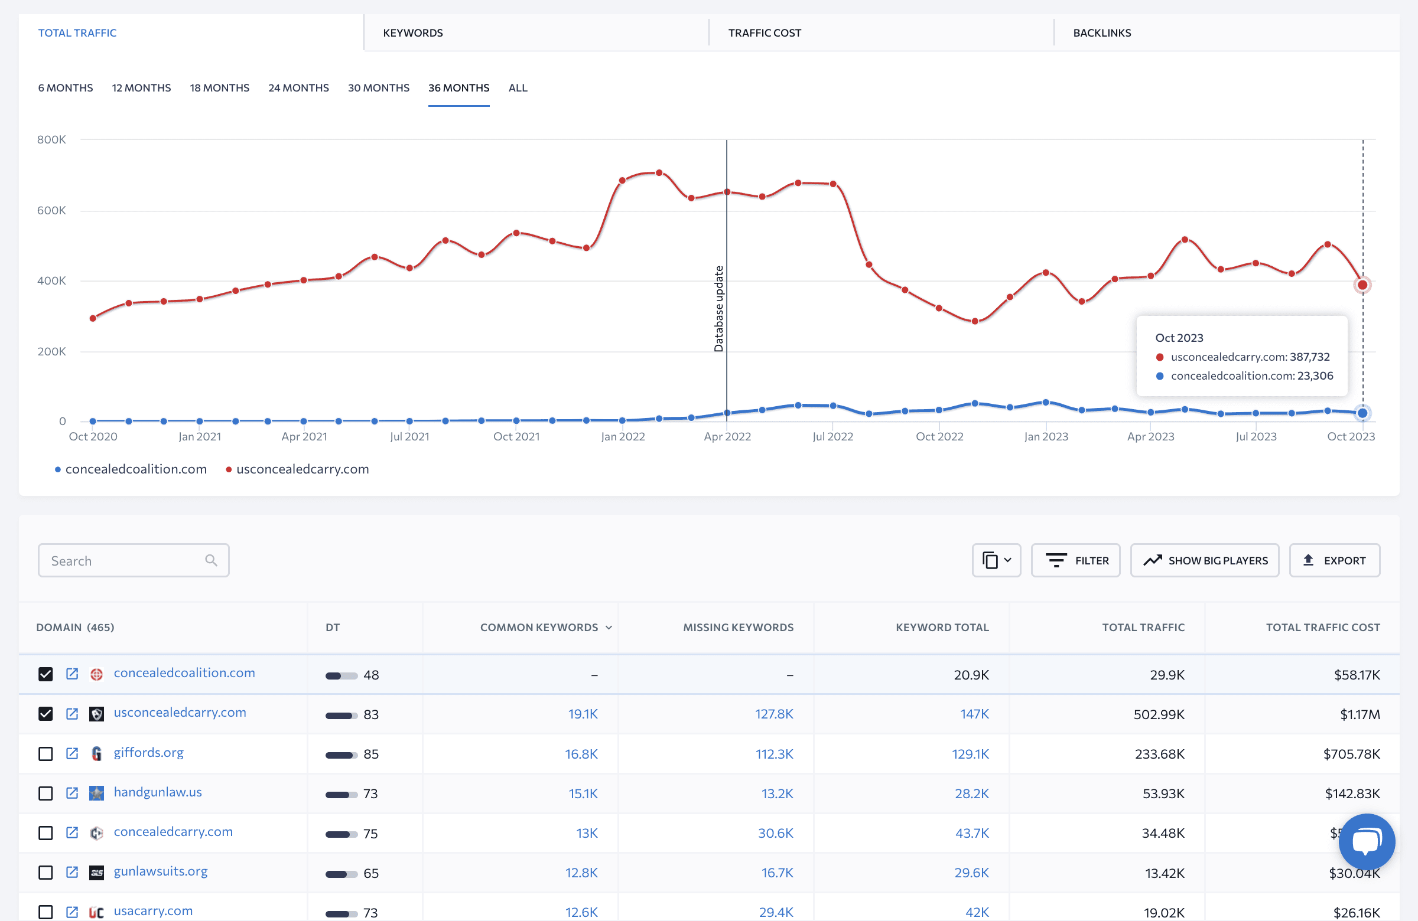Image resolution: width=1418 pixels, height=921 pixels.
Task: Open 28.2K keyword total for handgunlaw.us
Action: pos(972,793)
